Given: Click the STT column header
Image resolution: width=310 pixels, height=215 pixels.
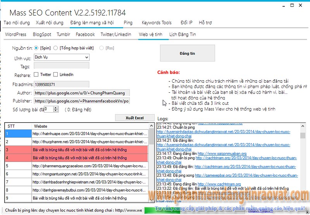Looking at the screenshot, I should pyautogui.click(x=18, y=126).
